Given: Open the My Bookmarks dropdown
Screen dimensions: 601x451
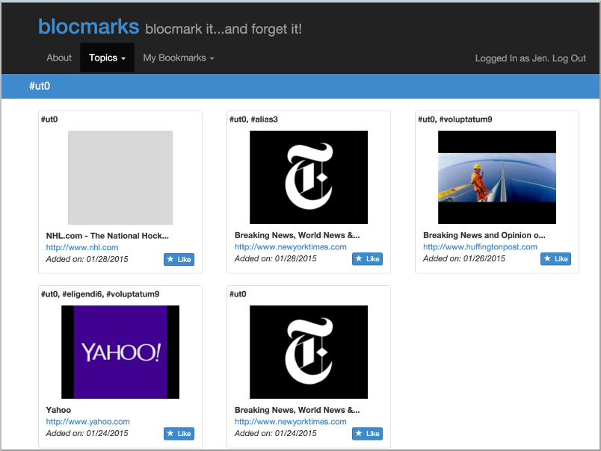Looking at the screenshot, I should tap(178, 57).
